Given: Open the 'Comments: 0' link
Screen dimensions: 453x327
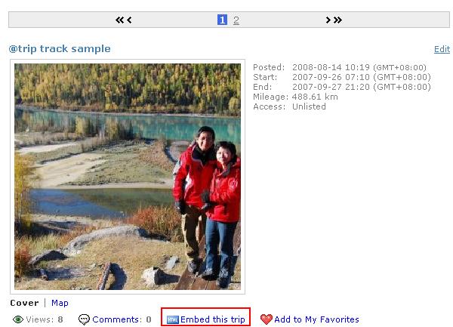Looking at the screenshot, I should 122,319.
